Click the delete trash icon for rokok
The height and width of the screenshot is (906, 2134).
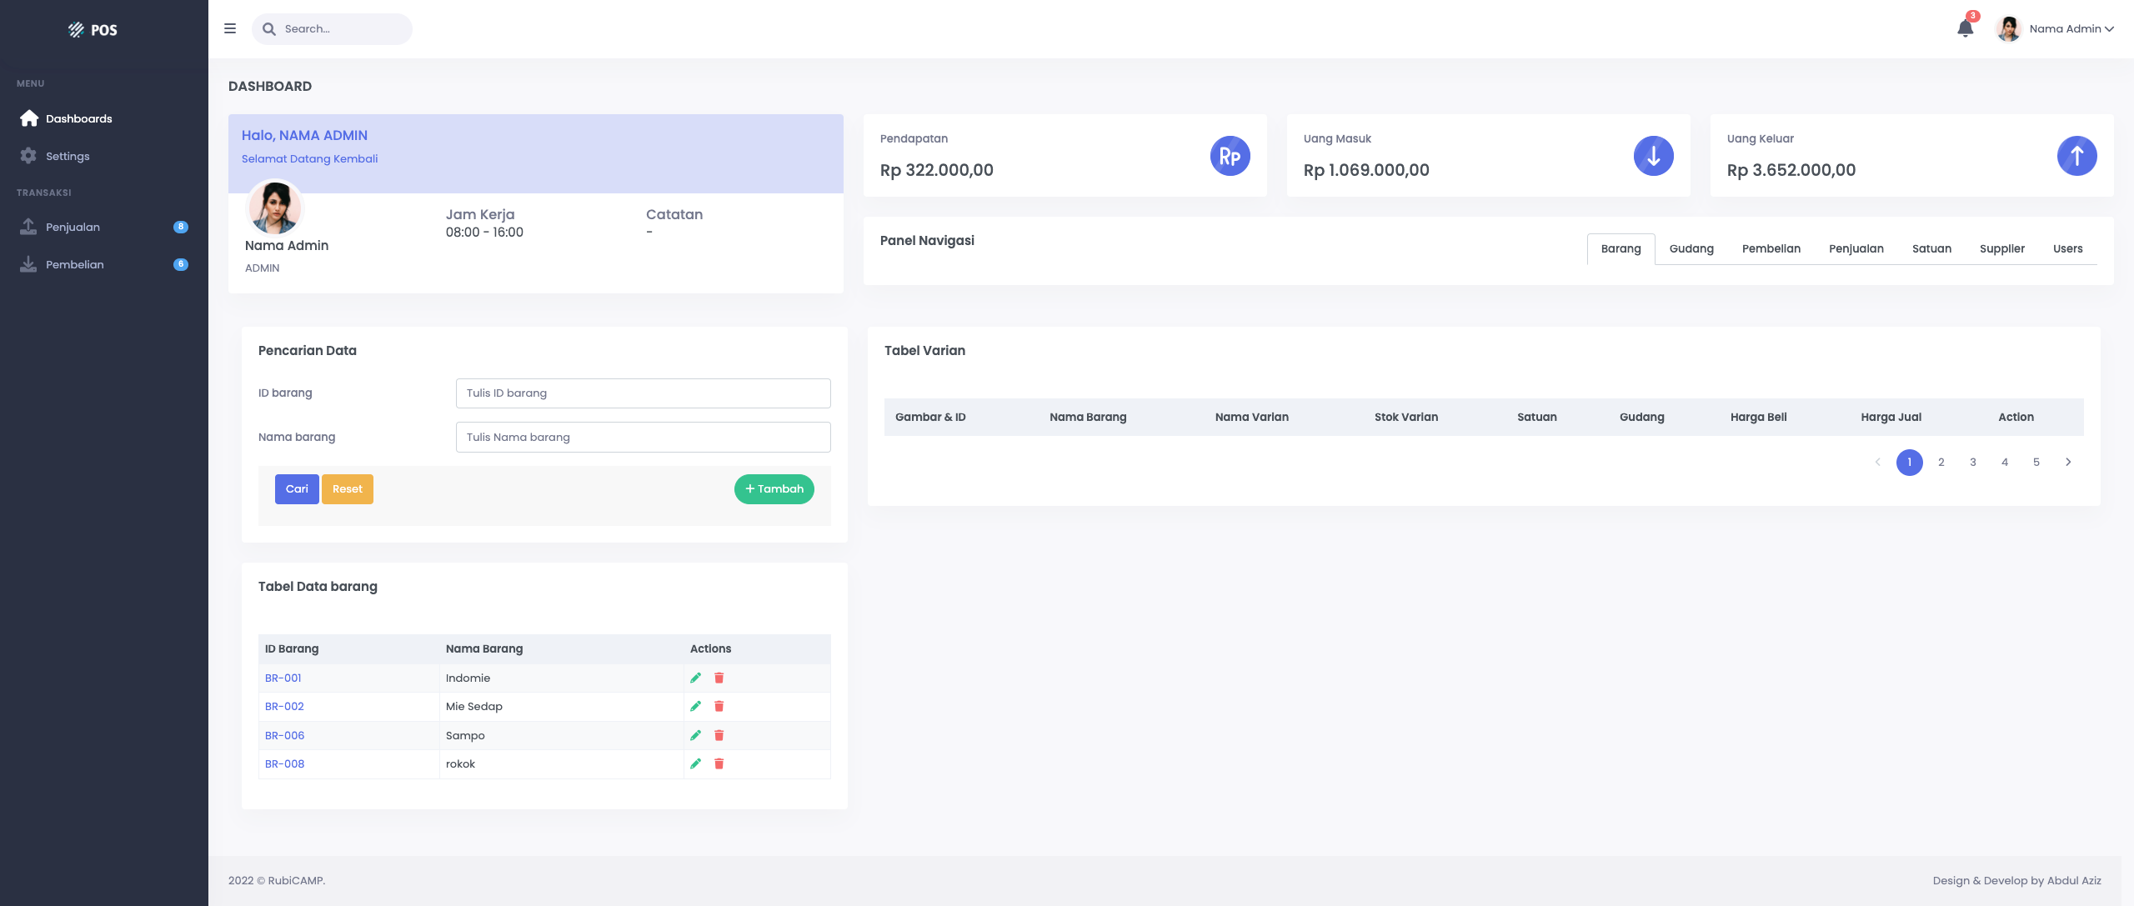(719, 763)
